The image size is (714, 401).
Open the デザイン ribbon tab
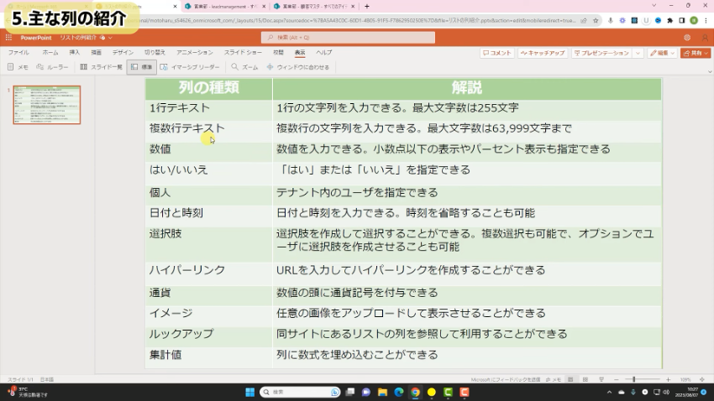[x=123, y=52]
